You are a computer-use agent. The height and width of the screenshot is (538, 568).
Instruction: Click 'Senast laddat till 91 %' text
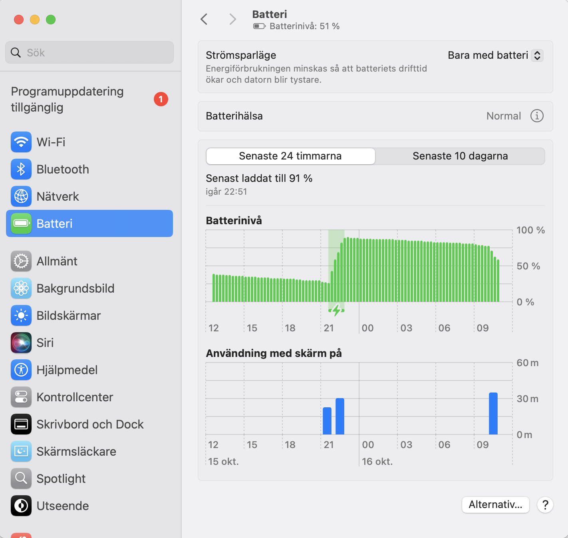[259, 178]
